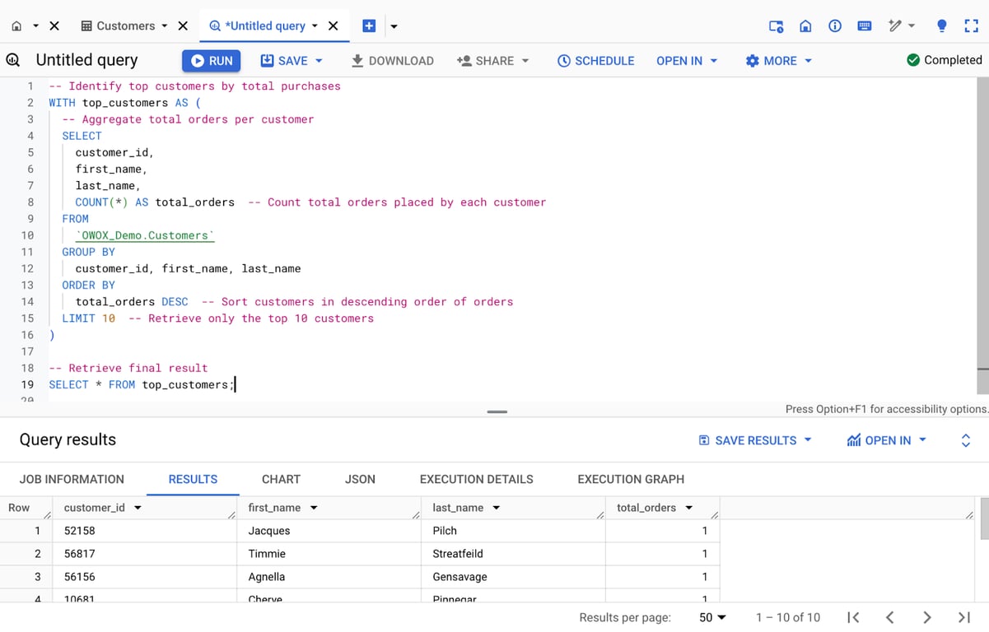Open the last_name column menu arrow

click(497, 508)
